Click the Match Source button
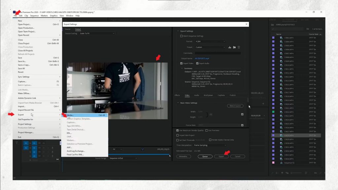The height and width of the screenshot is (190, 338). [x=235, y=106]
